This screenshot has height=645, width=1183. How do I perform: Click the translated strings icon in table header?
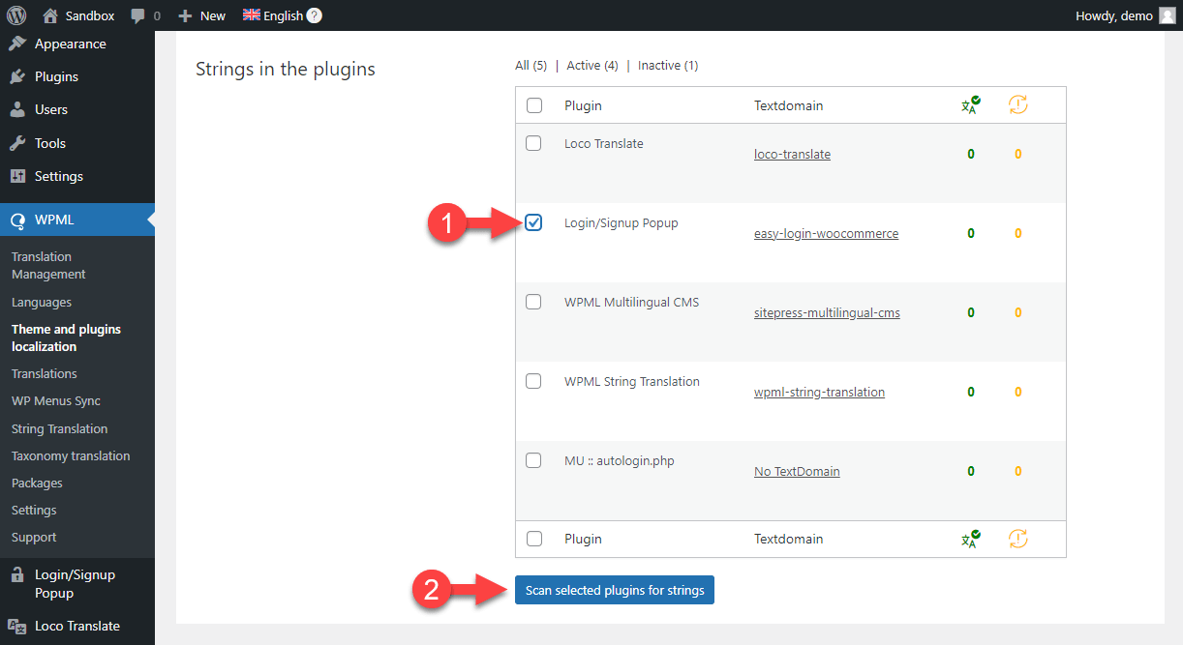tap(970, 104)
